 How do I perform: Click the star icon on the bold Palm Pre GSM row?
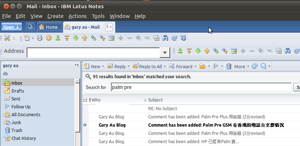(x=85, y=125)
